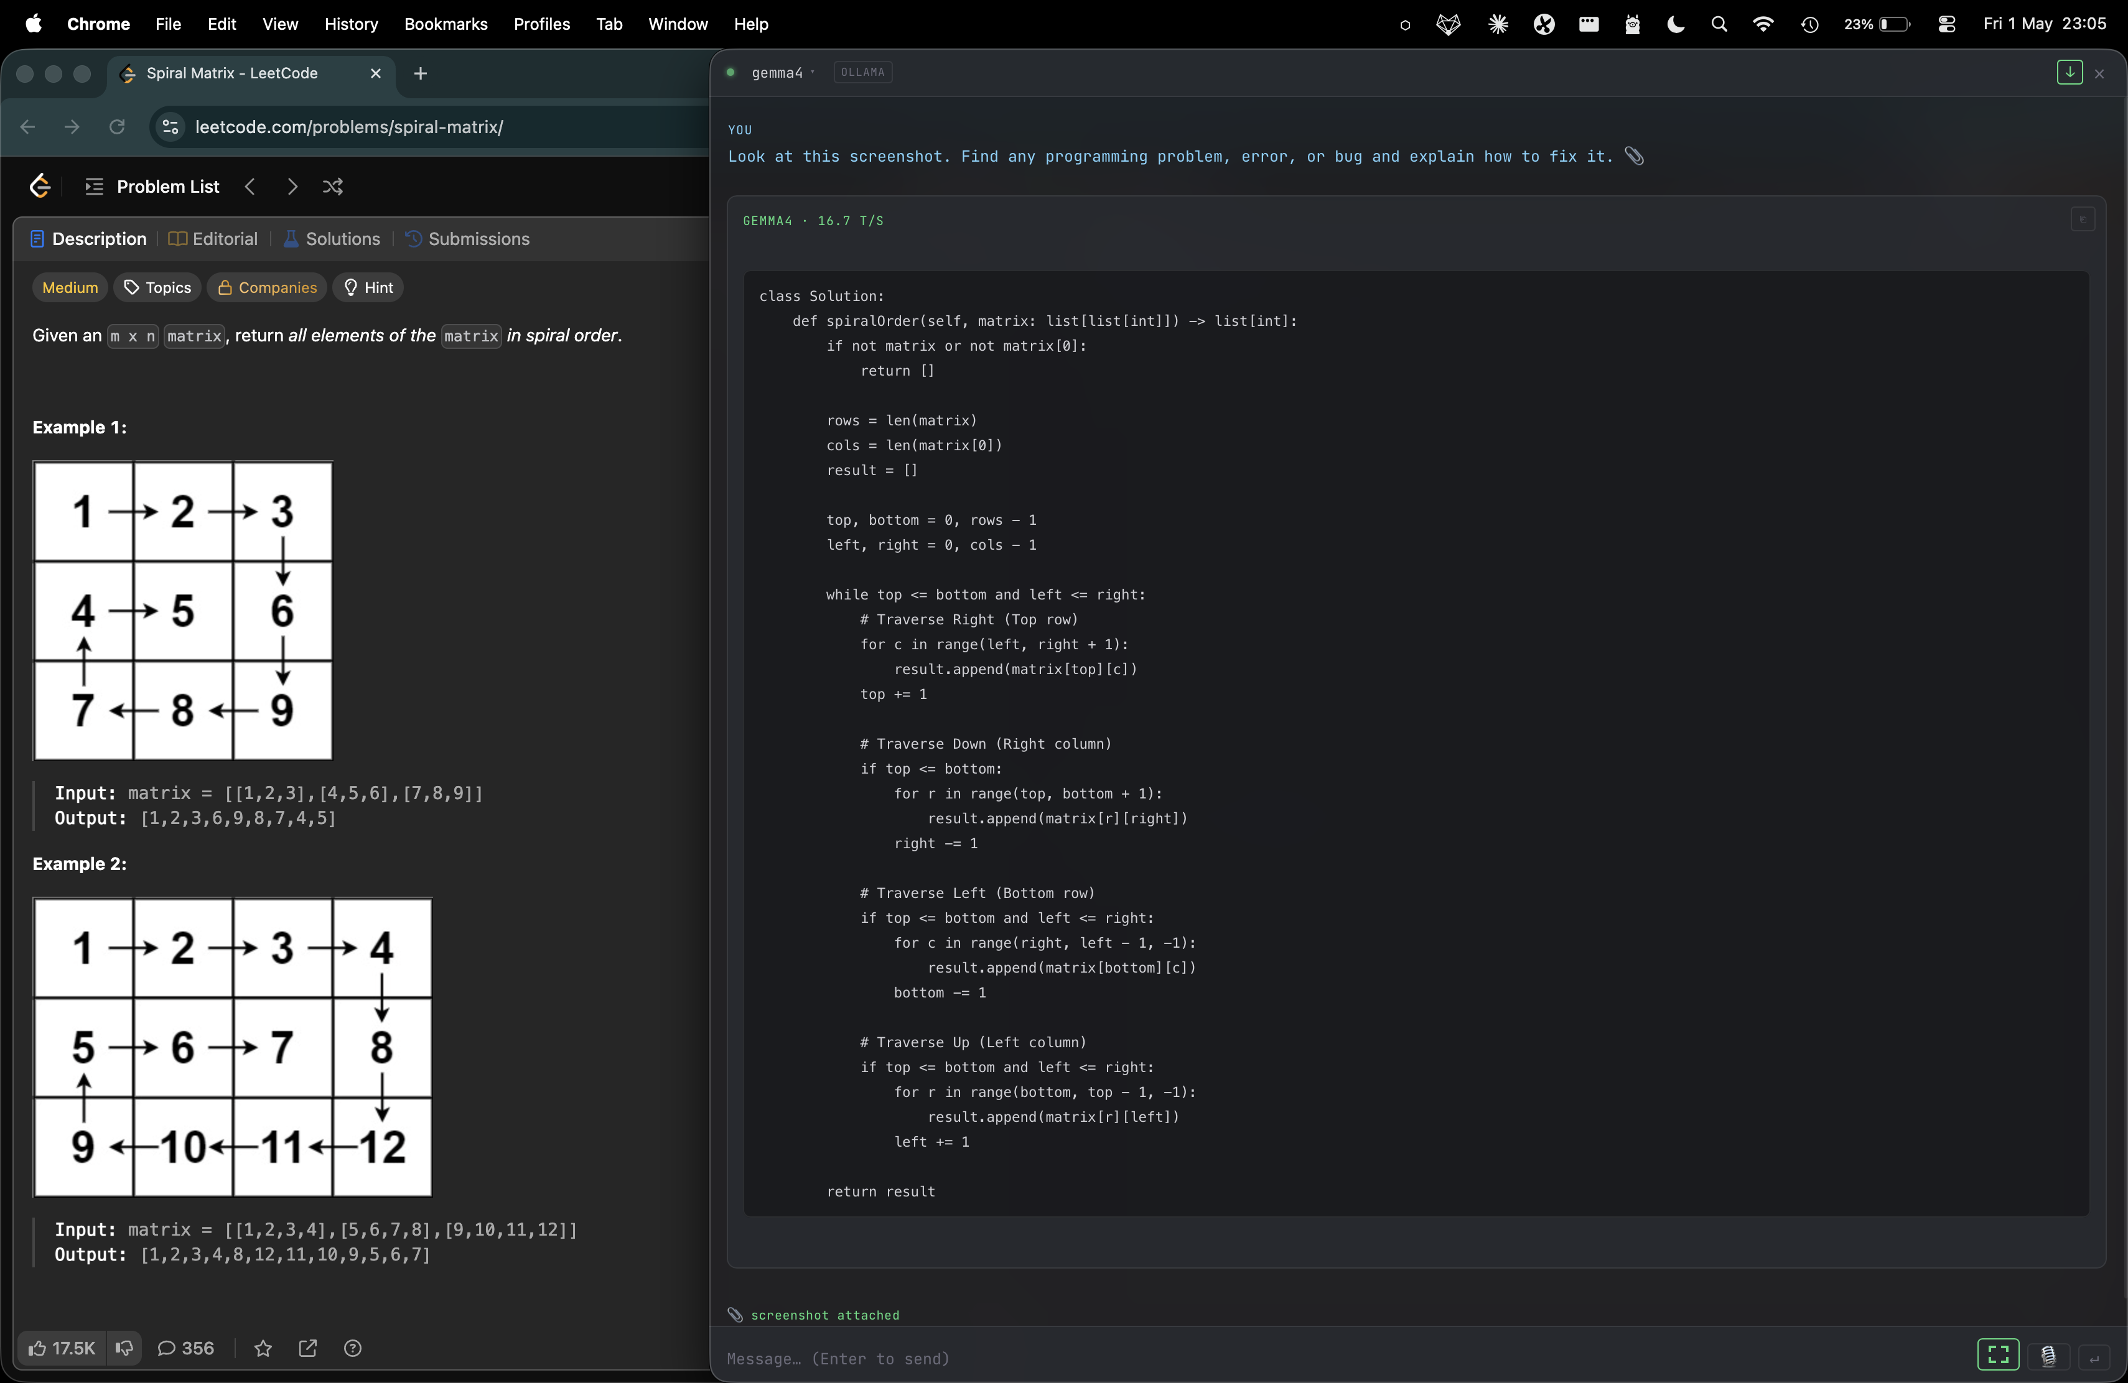Viewport: 2128px width, 1383px height.
Task: Open the Apple menu
Action: (x=33, y=24)
